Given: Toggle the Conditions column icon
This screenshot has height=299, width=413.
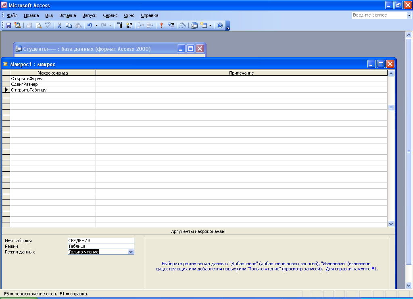Looking at the screenshot, I should tap(129, 25).
